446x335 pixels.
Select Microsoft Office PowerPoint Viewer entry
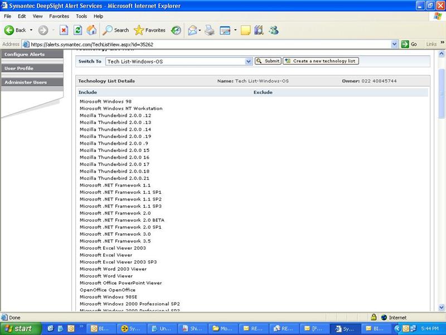pyautogui.click(x=120, y=283)
